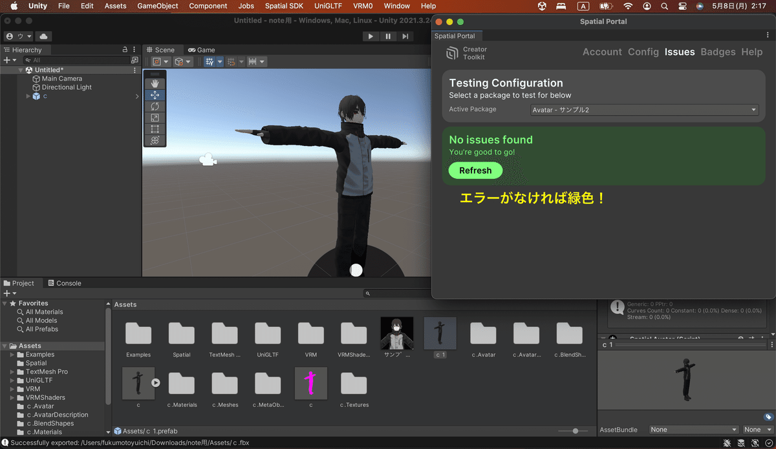Click the auto-generate lighting status icon
The image size is (776, 449).
point(754,443)
